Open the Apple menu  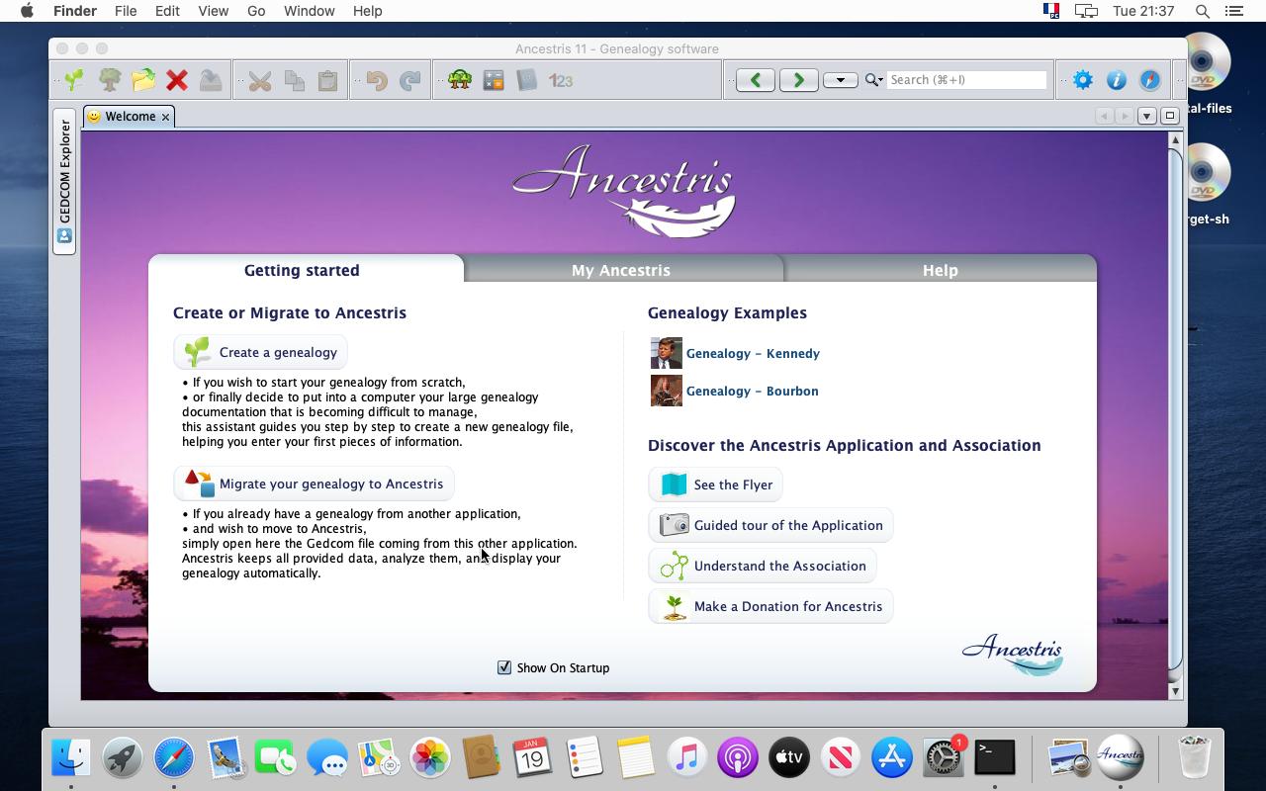27,11
